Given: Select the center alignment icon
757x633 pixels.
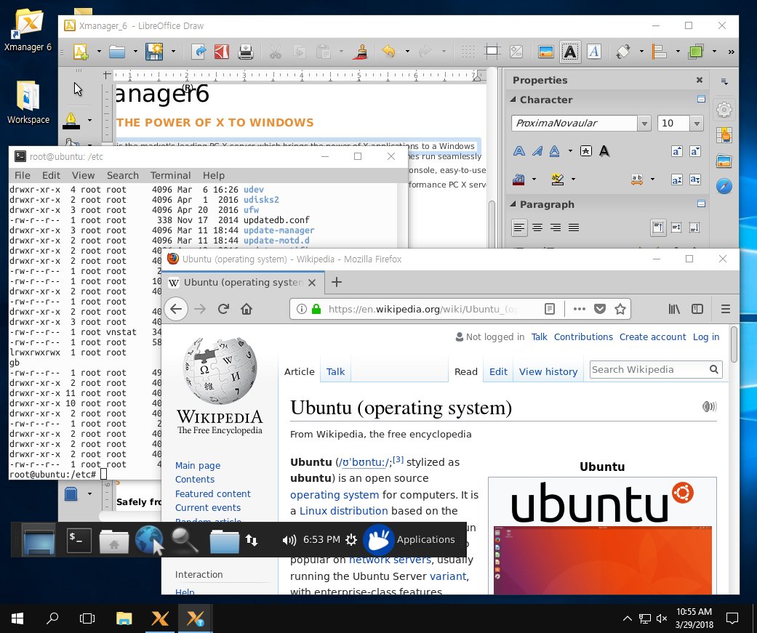Looking at the screenshot, I should (x=537, y=227).
